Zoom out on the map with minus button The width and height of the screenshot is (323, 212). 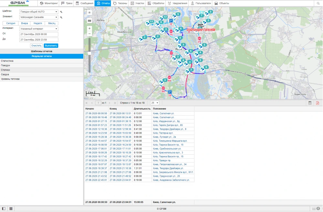89,34
